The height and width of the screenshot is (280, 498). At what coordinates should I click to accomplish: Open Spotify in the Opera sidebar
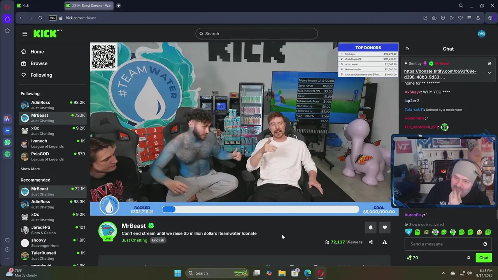7,154
